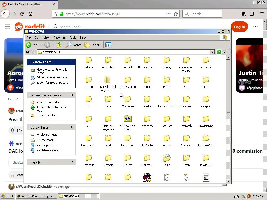Open My Documents in Other Places
This screenshot has width=267, height=200.
point(45,140)
